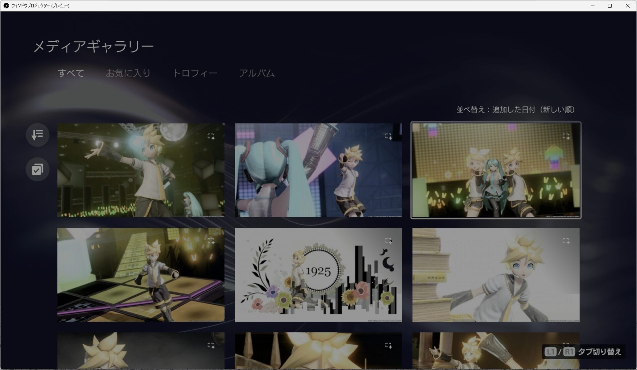Click the multi-select checkmark icon button
This screenshot has height=370, width=637.
tap(37, 169)
